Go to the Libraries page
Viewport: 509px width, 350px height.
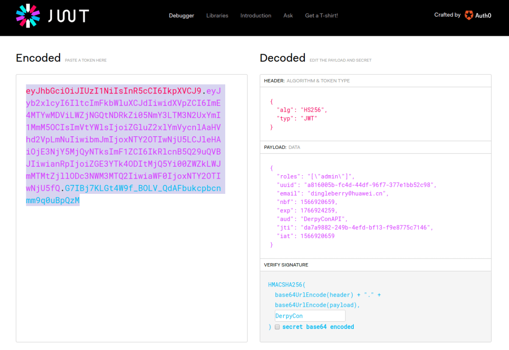click(x=217, y=16)
